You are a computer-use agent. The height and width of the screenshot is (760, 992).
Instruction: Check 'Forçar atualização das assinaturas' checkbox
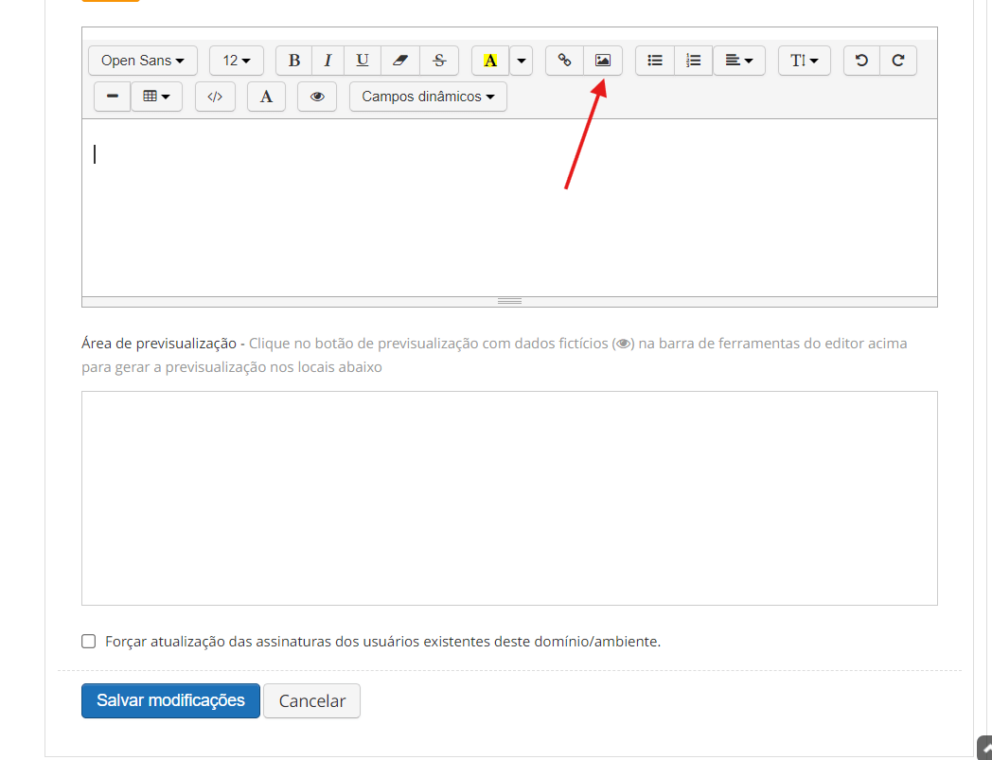[x=89, y=642]
